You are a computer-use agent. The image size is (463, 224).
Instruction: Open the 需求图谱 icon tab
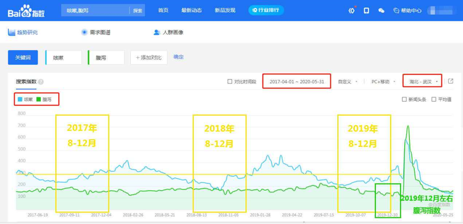84,33
